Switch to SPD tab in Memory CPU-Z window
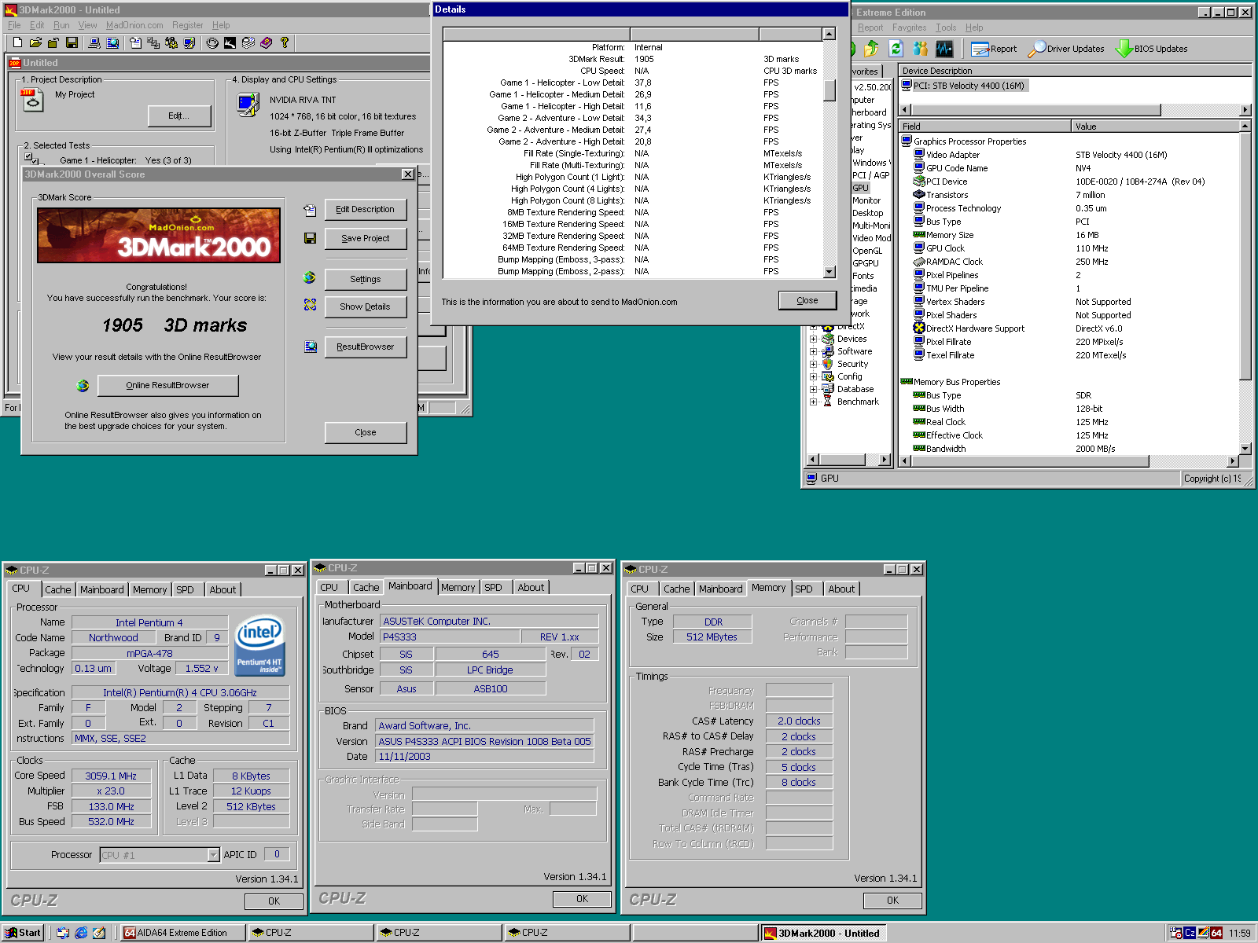This screenshot has height=943, width=1258. (804, 589)
